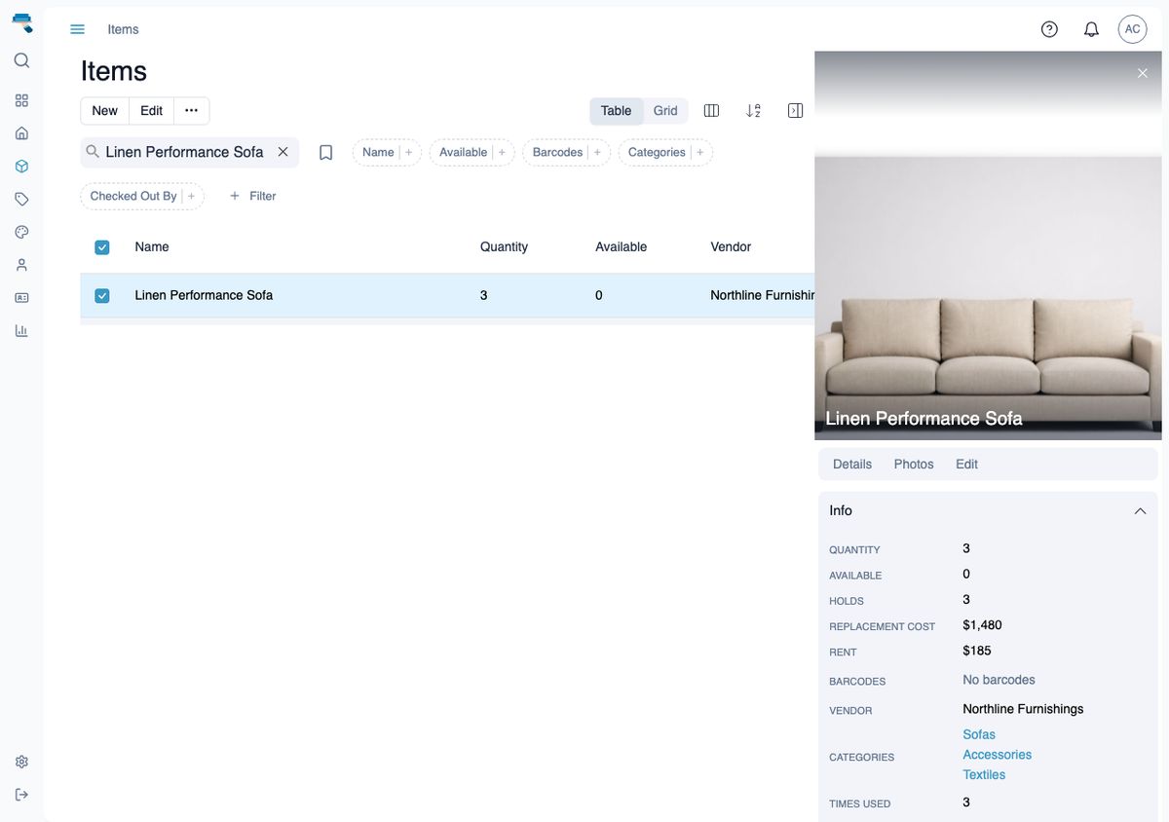The image size is (1169, 822).
Task: Click the New button
Action: pos(104,111)
